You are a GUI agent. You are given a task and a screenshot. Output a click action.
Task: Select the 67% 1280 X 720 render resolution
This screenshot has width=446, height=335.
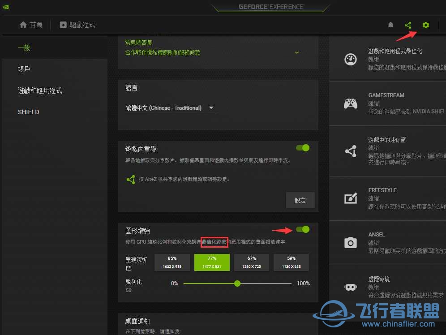click(252, 262)
